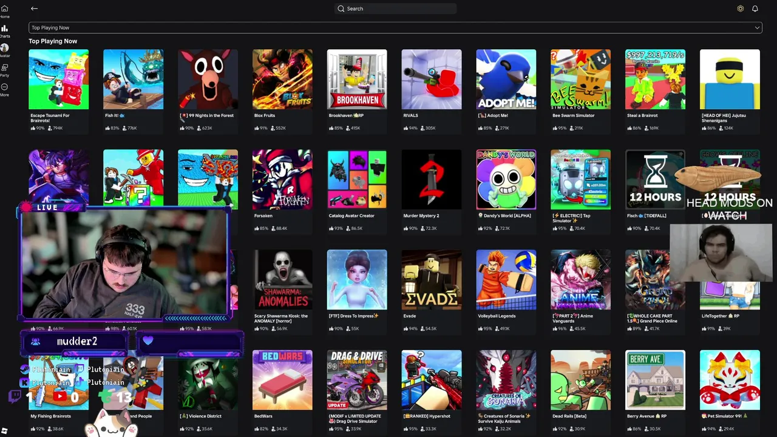
Task: Open the notifications bell icon
Action: (x=755, y=8)
